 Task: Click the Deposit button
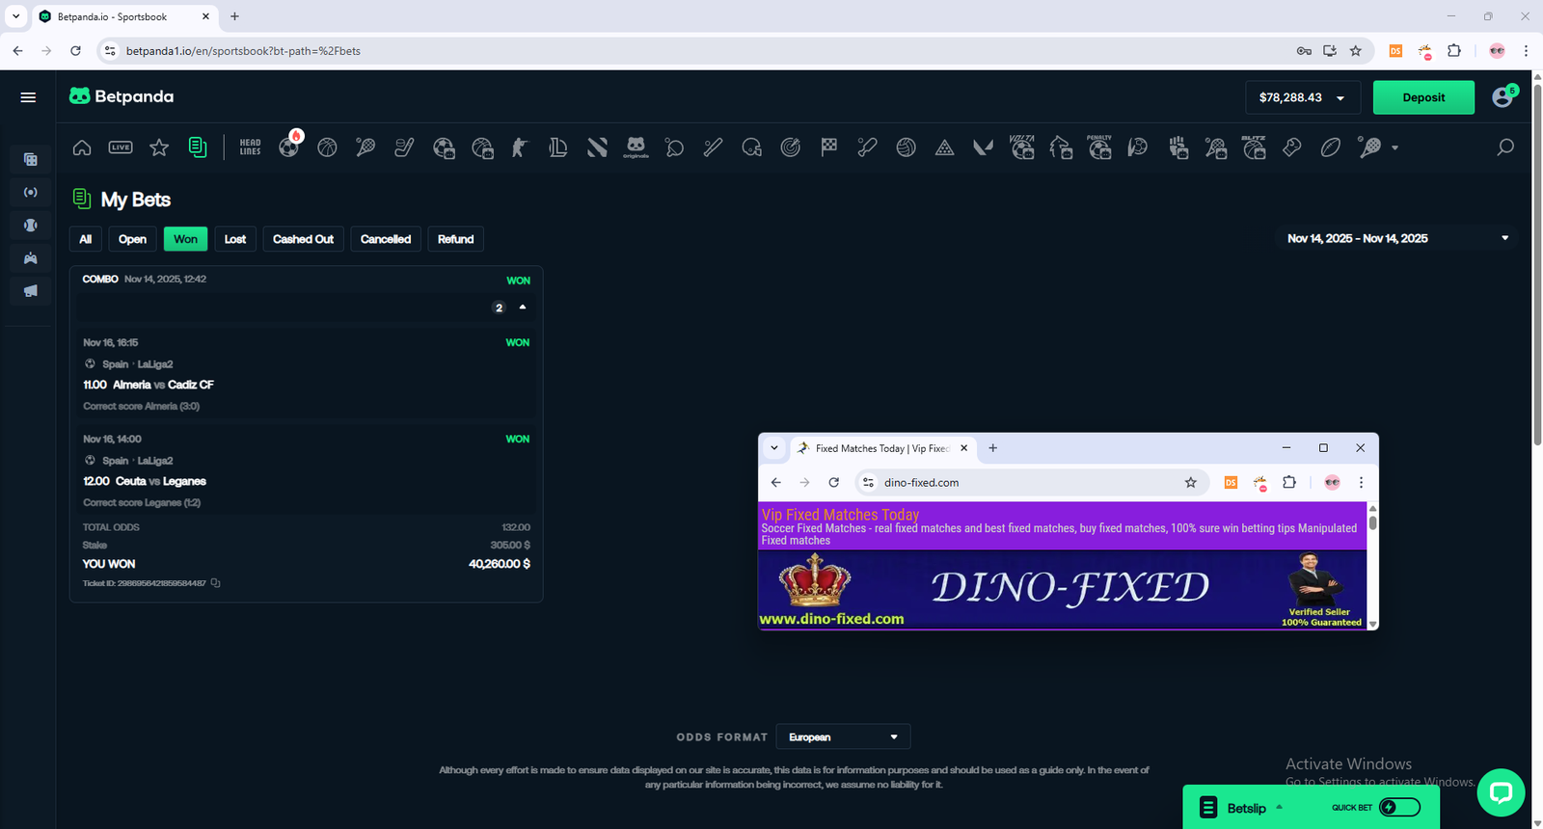1422,98
